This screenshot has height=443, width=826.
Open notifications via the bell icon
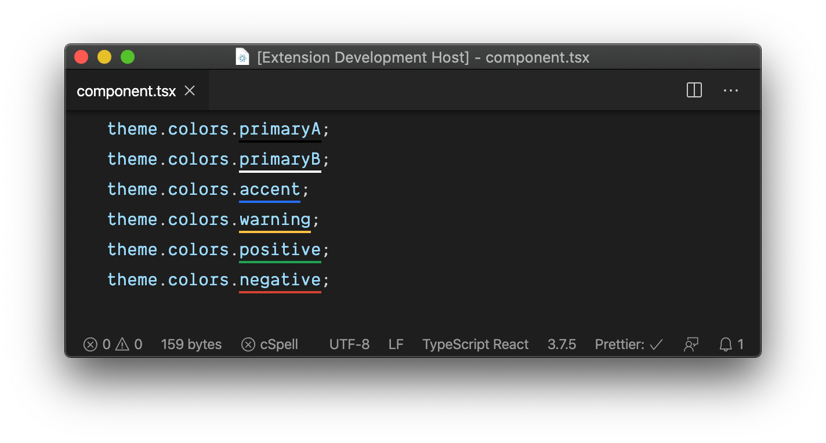(x=731, y=344)
